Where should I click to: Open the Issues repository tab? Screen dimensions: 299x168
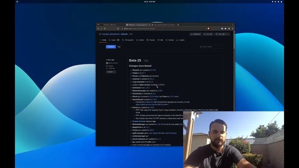(x=114, y=40)
